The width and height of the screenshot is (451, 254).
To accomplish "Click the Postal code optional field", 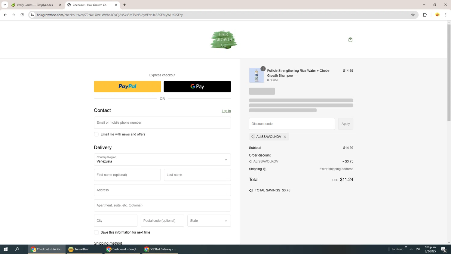I will (x=162, y=221).
